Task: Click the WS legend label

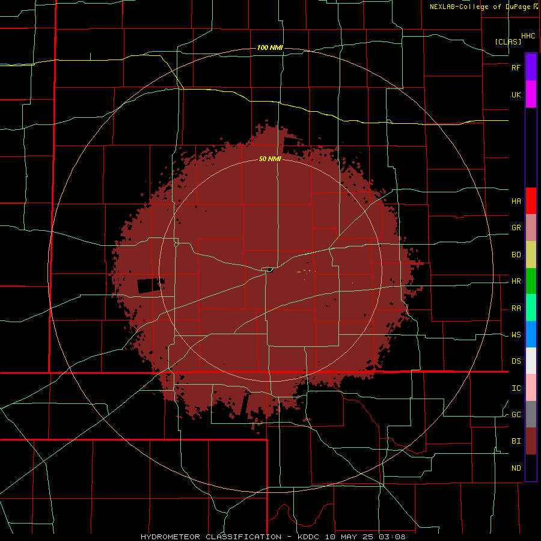Action: (x=516, y=335)
